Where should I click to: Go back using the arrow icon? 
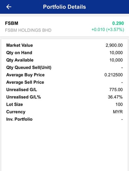click(9, 7)
